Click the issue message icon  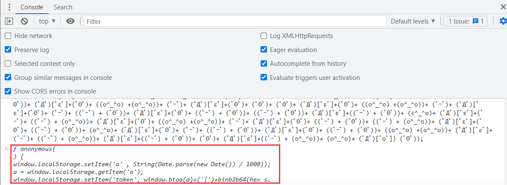coord(475,21)
